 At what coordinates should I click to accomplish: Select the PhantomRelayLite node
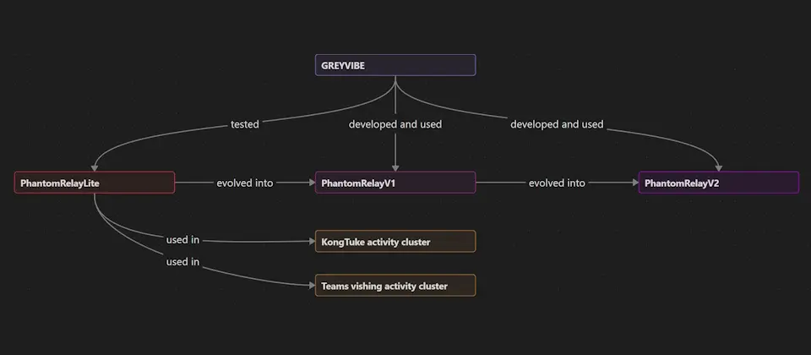coord(94,183)
